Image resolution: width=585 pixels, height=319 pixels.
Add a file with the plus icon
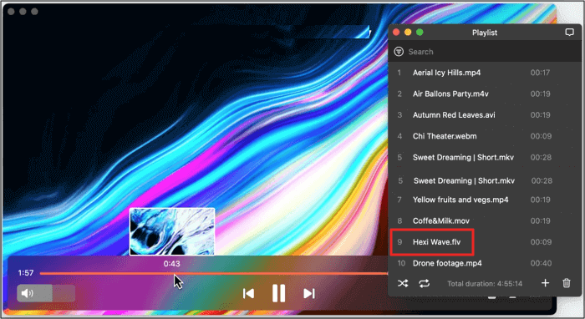[x=545, y=283]
